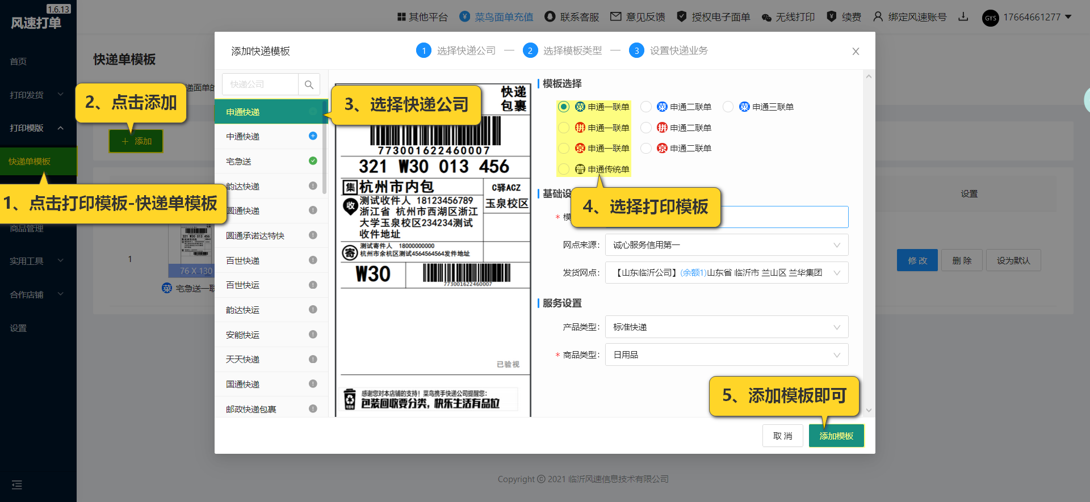Select the 拼多多 申通一联单 radio option
The image size is (1090, 502).
point(564,128)
